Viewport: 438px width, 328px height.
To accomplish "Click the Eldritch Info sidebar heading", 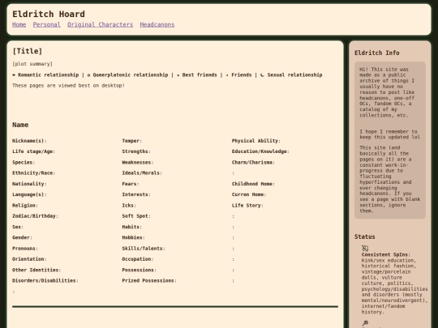I will pos(377,53).
